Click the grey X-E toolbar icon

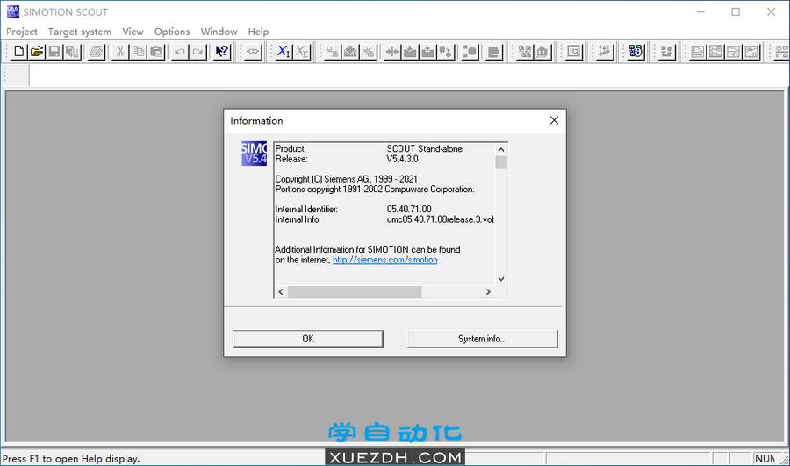(302, 52)
